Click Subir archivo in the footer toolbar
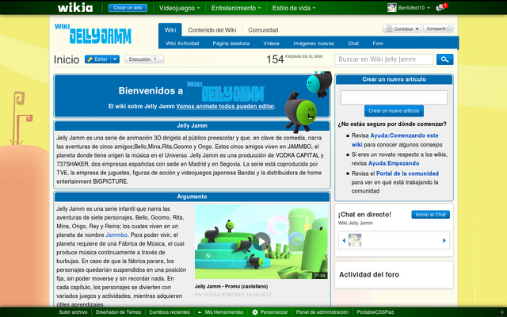Viewport: 507px width, 317px height. coord(73,312)
